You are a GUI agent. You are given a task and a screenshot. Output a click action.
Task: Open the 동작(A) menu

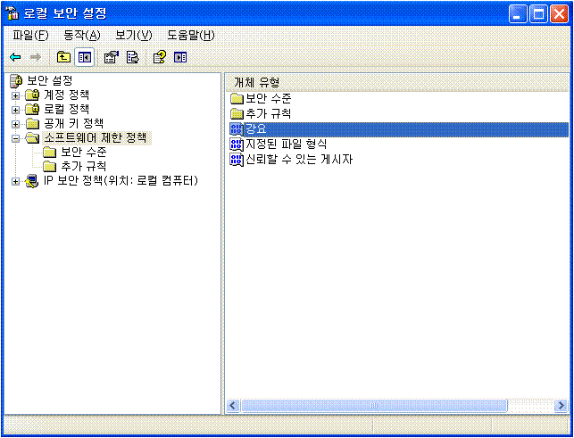click(x=82, y=35)
